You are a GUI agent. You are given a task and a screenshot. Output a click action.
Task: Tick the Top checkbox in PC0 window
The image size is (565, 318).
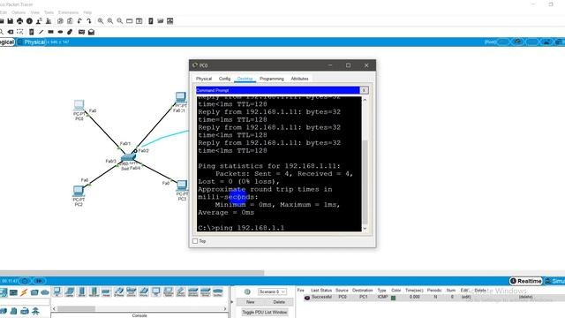195,241
